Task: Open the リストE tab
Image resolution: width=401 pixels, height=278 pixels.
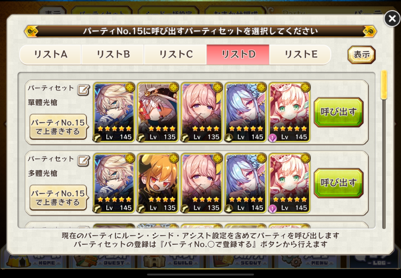Action: [x=300, y=54]
